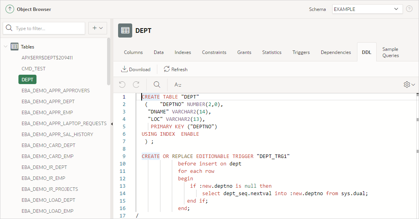Switch to the Triggers tab
Screen dimensions: 419x219
click(x=301, y=52)
